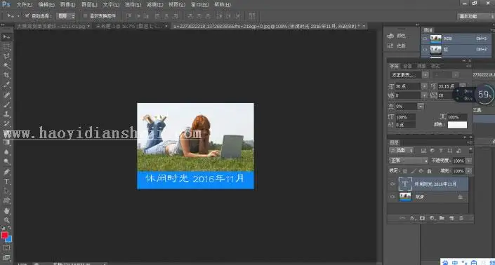
Task: Select the Blur tool
Action: pyautogui.click(x=6, y=152)
